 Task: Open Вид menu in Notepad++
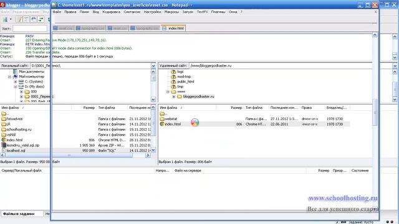click(95, 12)
